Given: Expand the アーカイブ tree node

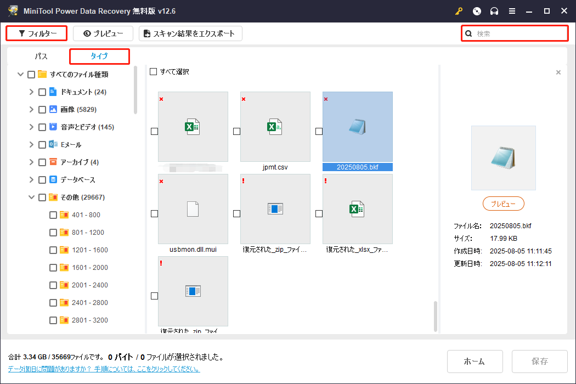Looking at the screenshot, I should 31,162.
